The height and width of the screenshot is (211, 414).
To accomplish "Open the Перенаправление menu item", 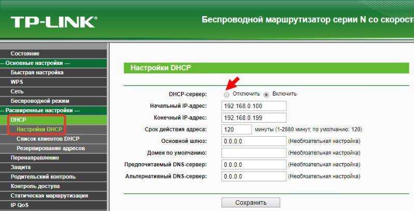I will pyautogui.click(x=53, y=158).
